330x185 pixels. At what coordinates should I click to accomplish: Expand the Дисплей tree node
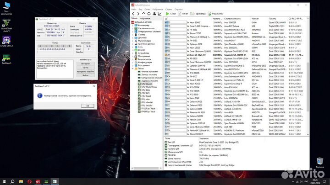[x=133, y=38]
